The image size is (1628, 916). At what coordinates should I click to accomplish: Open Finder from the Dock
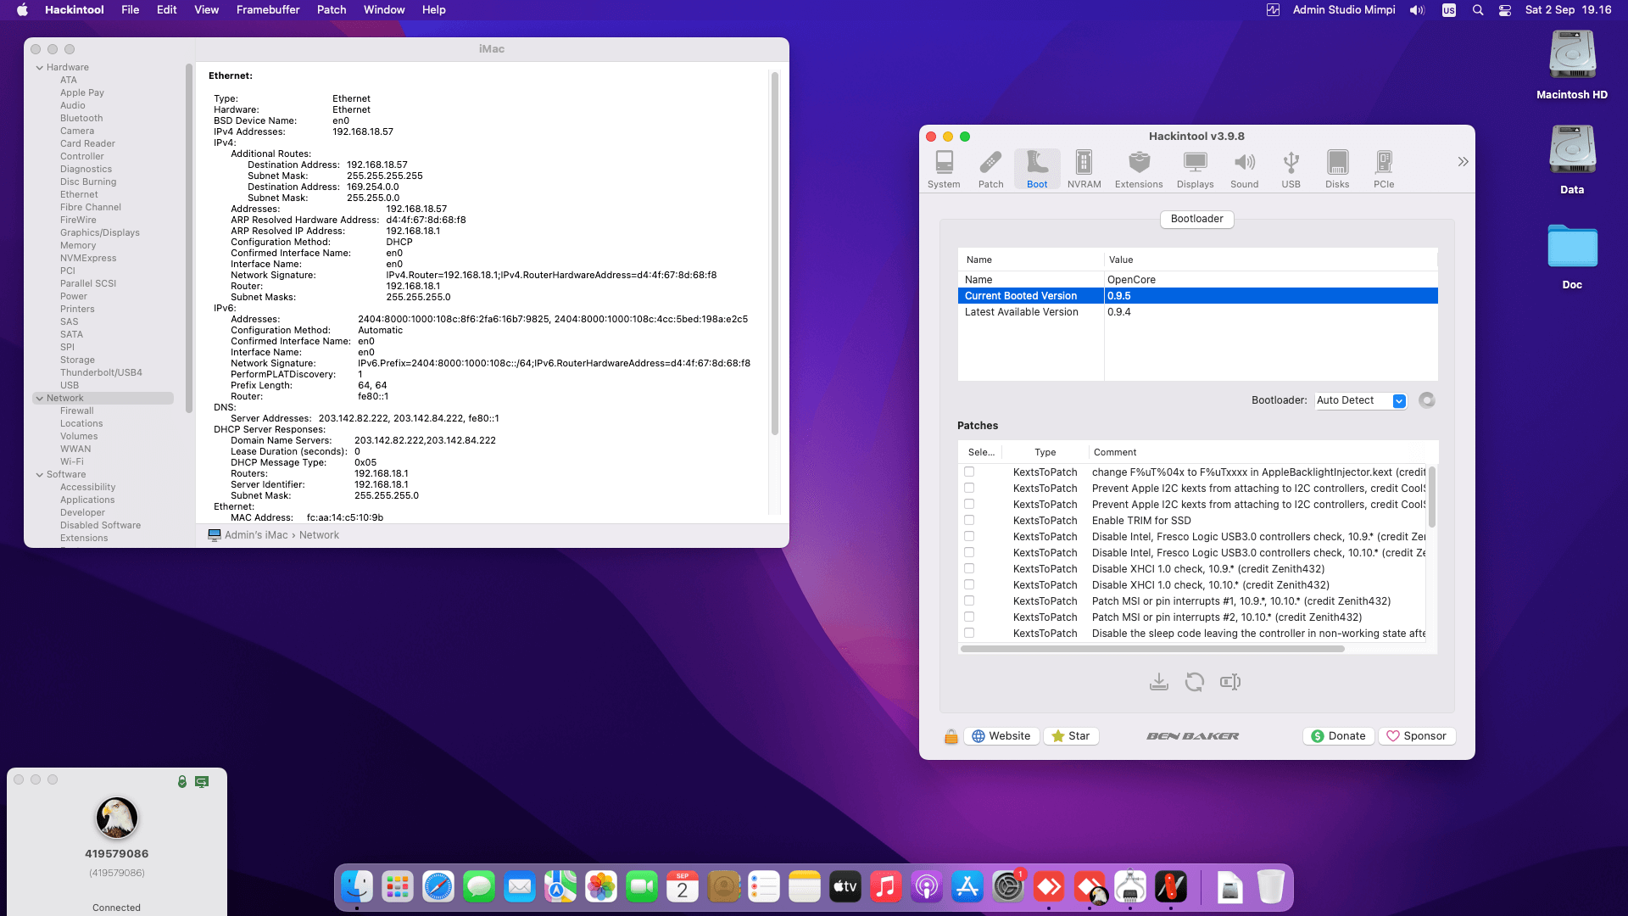pos(357,887)
